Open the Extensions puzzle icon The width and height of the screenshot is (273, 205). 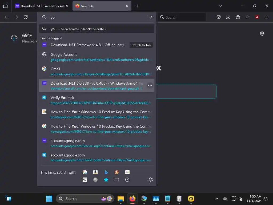pyautogui.click(x=247, y=17)
